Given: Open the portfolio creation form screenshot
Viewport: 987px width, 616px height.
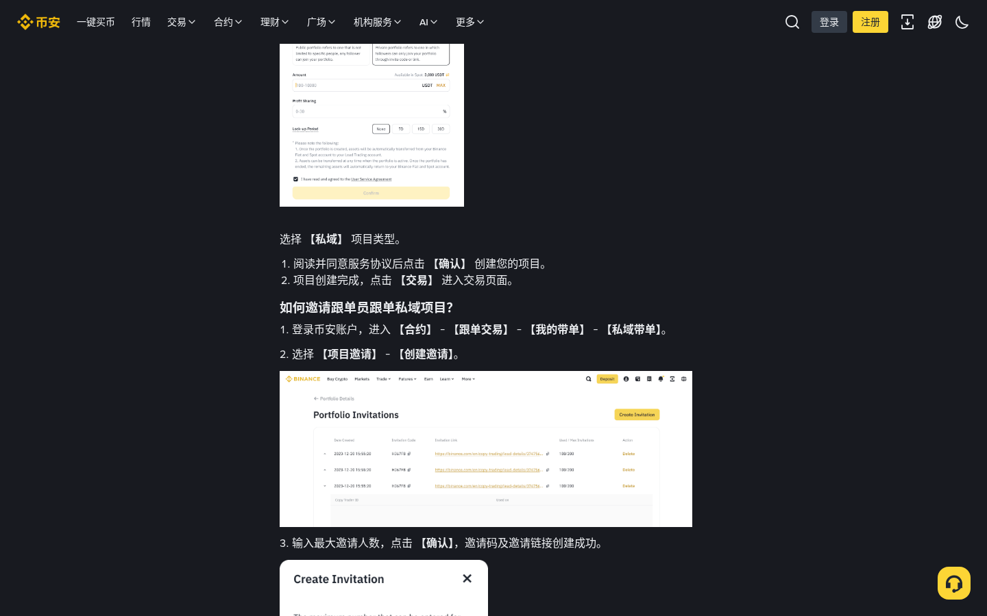Looking at the screenshot, I should pyautogui.click(x=371, y=125).
